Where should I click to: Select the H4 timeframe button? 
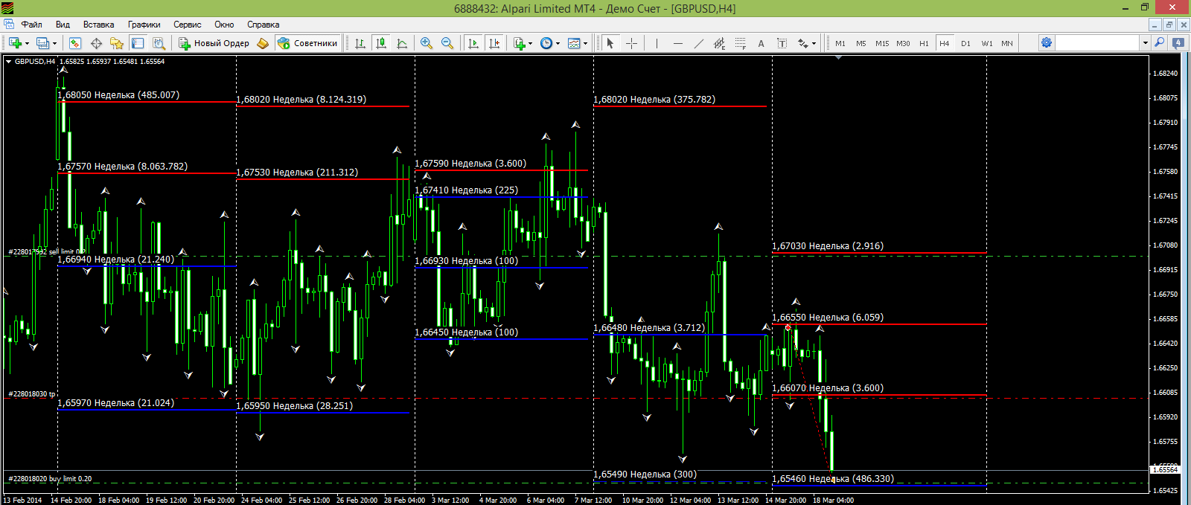[x=945, y=43]
